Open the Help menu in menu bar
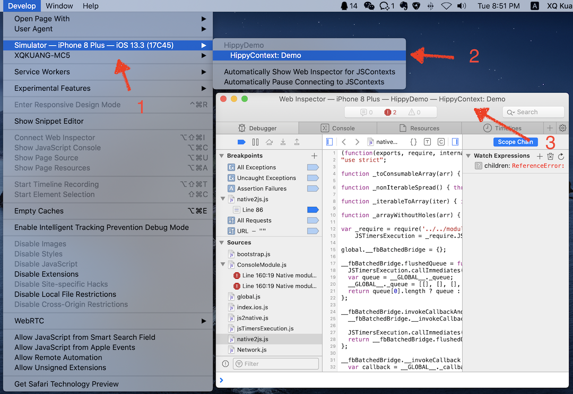This screenshot has height=394, width=573. (x=90, y=6)
